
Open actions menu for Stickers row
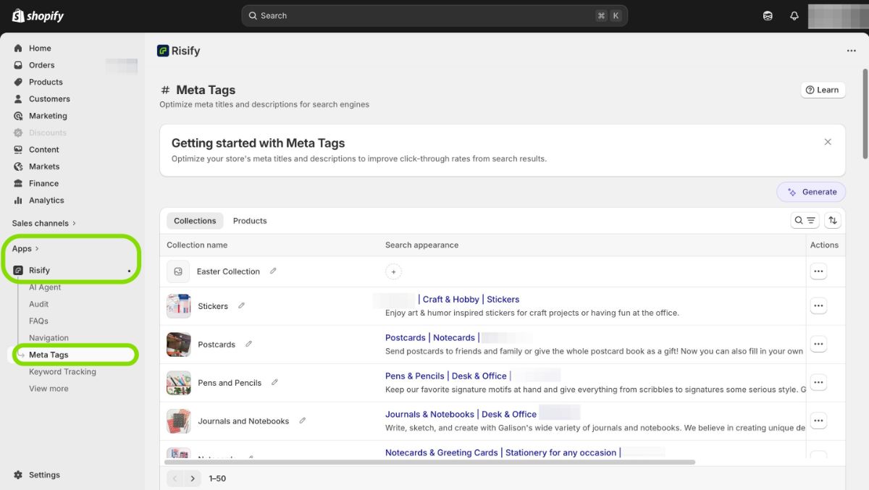[818, 306]
